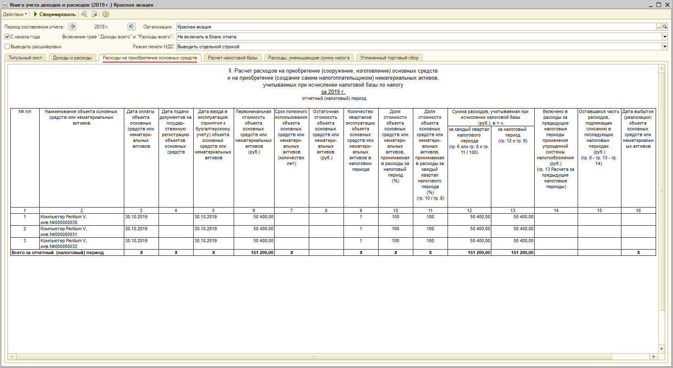The height and width of the screenshot is (368, 673).
Task: Go to next report period with right arrow
Action: click(x=132, y=27)
